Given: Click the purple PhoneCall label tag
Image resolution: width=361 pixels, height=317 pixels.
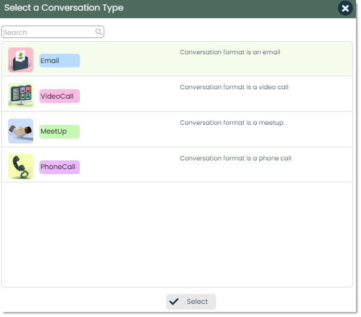Looking at the screenshot, I should [x=59, y=167].
